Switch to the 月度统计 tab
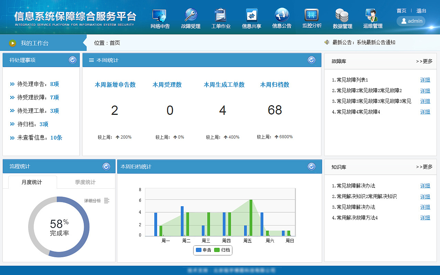This screenshot has height=275, width=440. click(x=32, y=182)
